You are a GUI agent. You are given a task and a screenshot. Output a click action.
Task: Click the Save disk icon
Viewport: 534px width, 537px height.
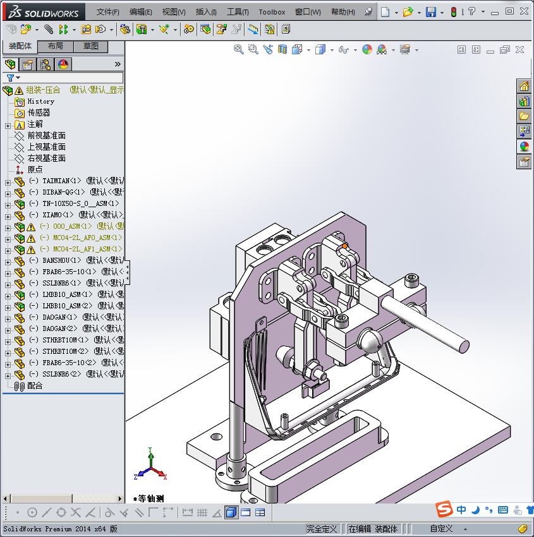tap(430, 12)
